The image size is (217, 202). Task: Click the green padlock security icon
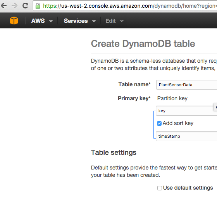[38, 6]
